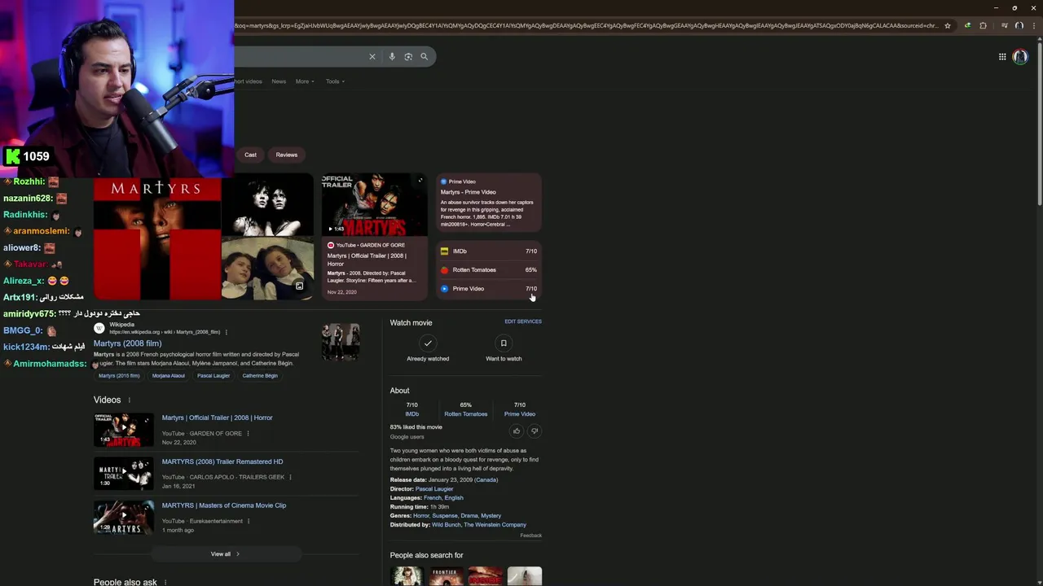
Task: Open Frontier poster in People also search
Action: (x=446, y=576)
